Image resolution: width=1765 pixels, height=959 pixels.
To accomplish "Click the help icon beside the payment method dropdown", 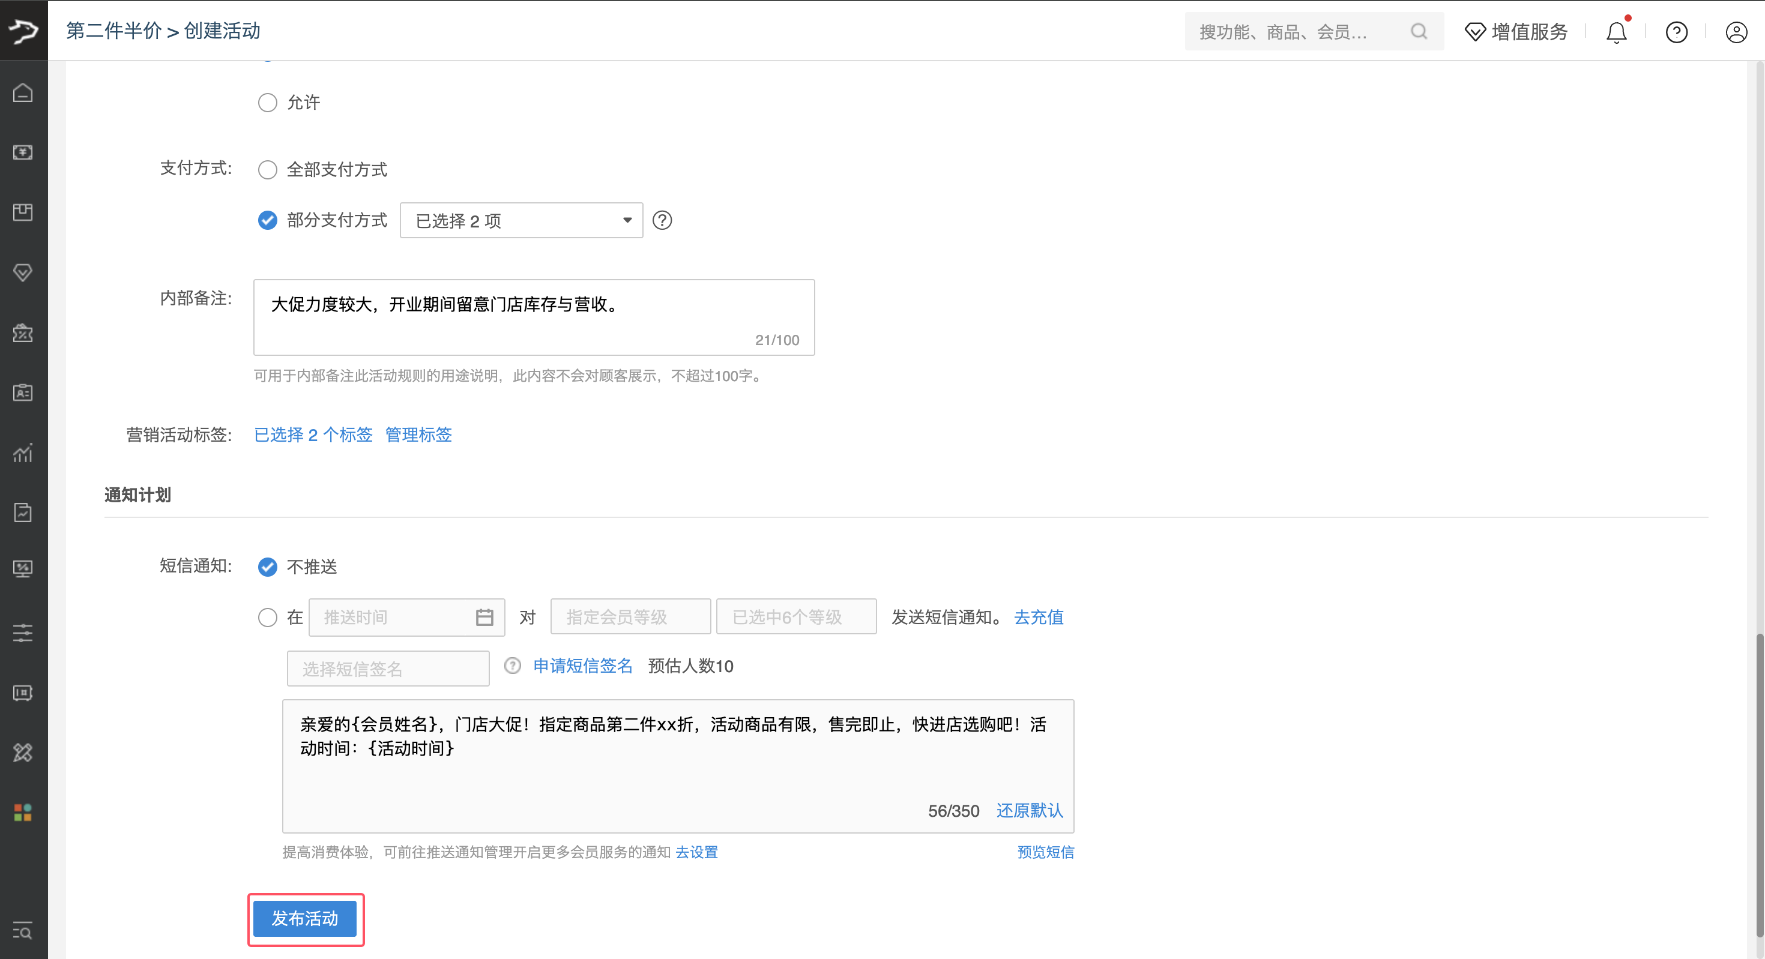I will (x=662, y=221).
